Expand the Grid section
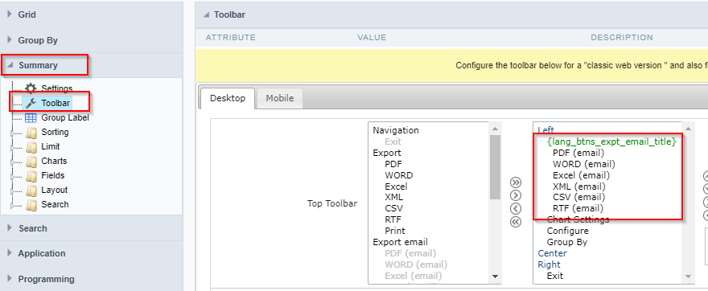This screenshot has height=291, width=708. point(10,14)
